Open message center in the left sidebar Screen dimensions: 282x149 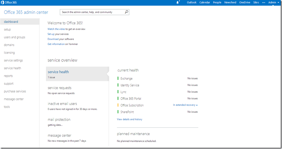[x=14, y=99]
